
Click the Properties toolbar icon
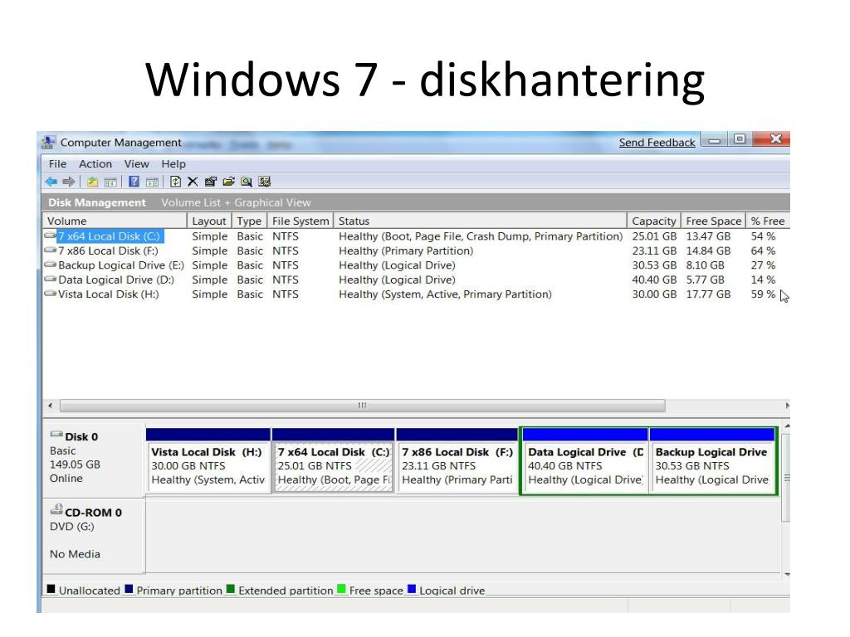(x=211, y=182)
